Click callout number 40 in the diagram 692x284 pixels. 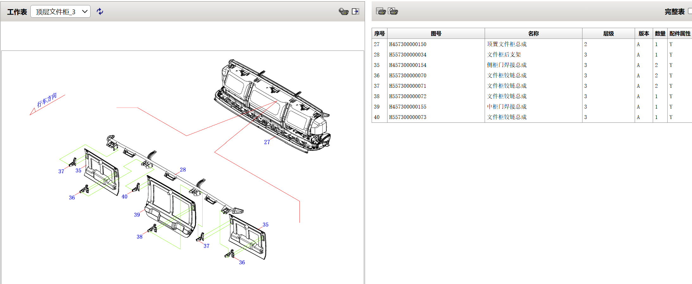point(124,197)
